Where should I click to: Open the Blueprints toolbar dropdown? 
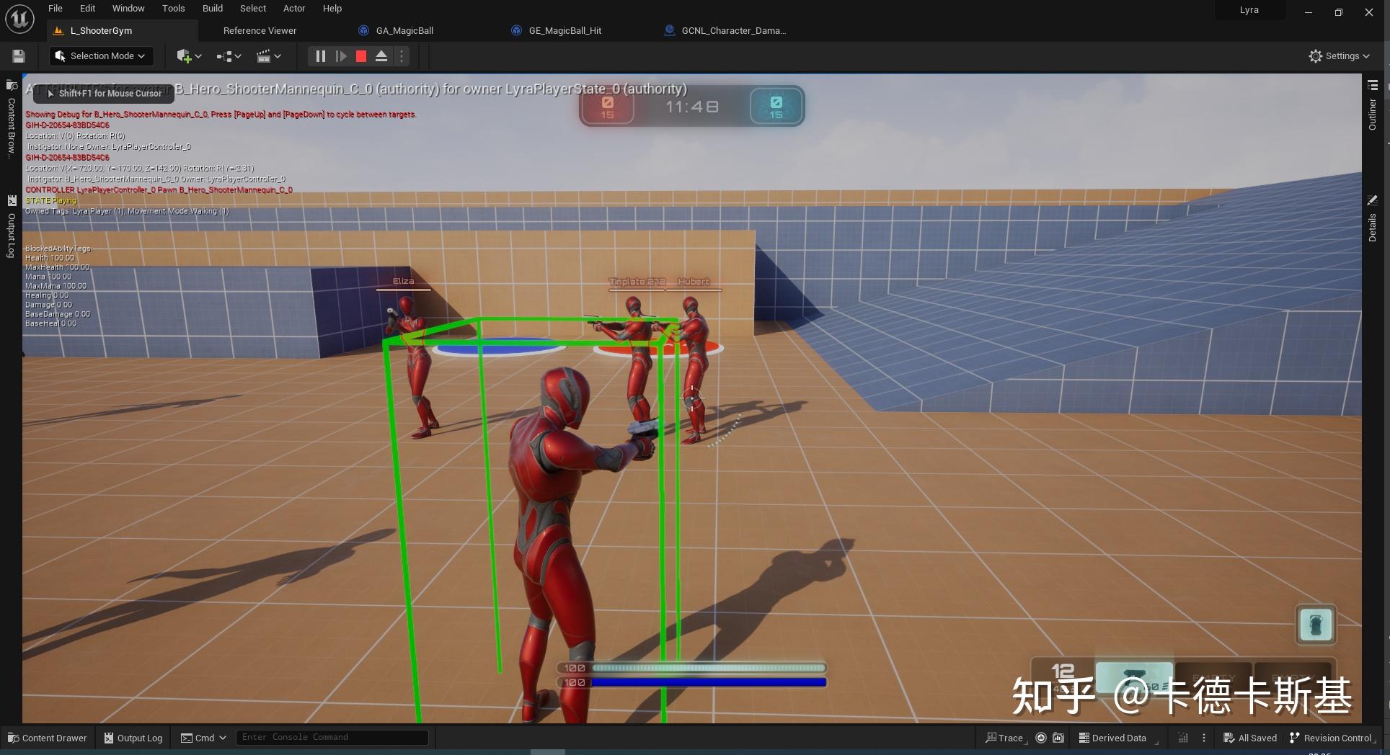click(229, 56)
